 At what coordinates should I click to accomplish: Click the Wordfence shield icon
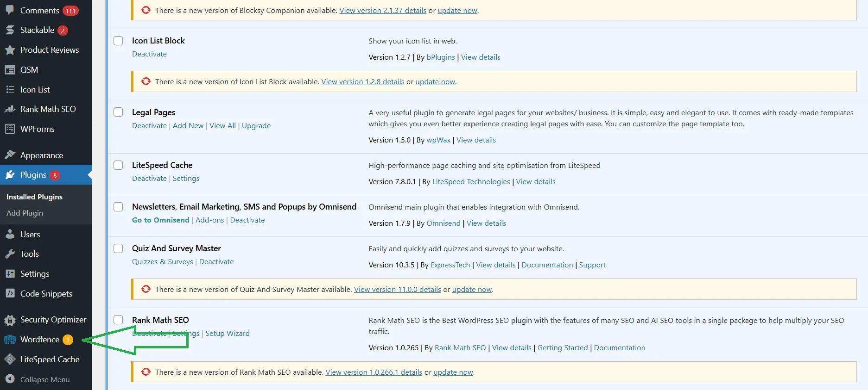[10, 340]
